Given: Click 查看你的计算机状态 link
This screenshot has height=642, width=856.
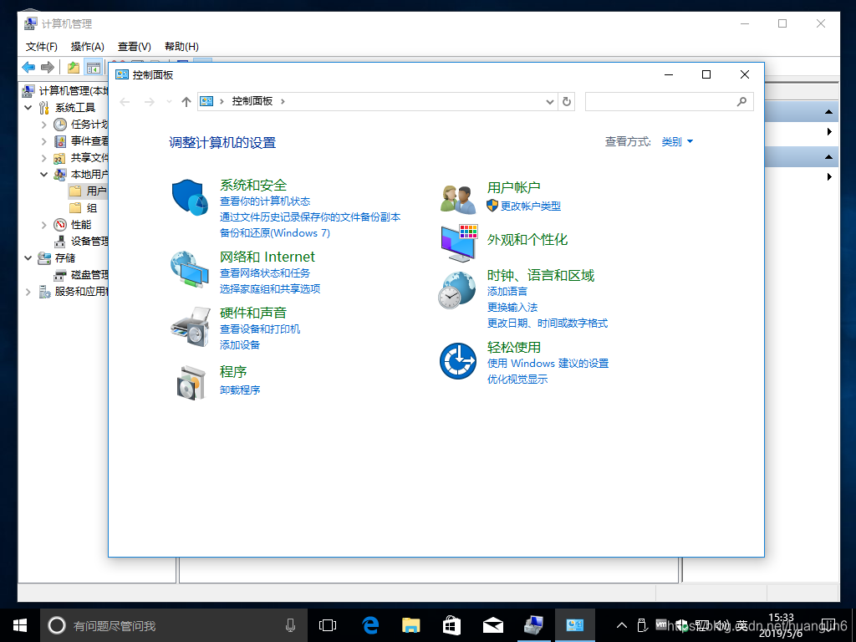Looking at the screenshot, I should [265, 201].
